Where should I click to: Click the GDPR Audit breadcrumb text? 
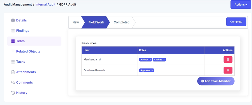(68, 4)
